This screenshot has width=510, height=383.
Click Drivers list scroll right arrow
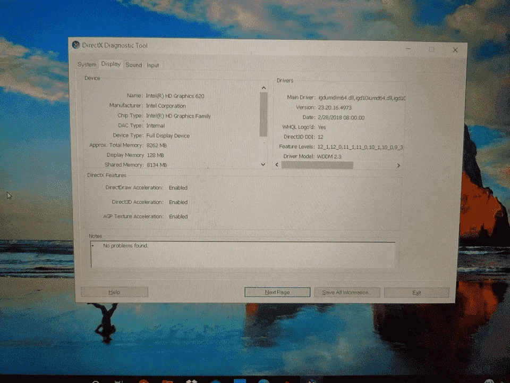coord(398,165)
